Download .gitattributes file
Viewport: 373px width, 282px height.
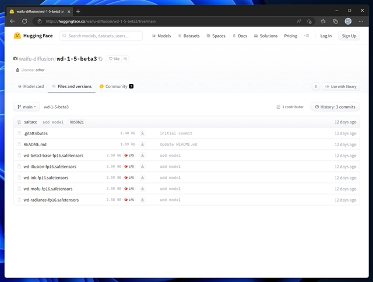click(x=142, y=133)
